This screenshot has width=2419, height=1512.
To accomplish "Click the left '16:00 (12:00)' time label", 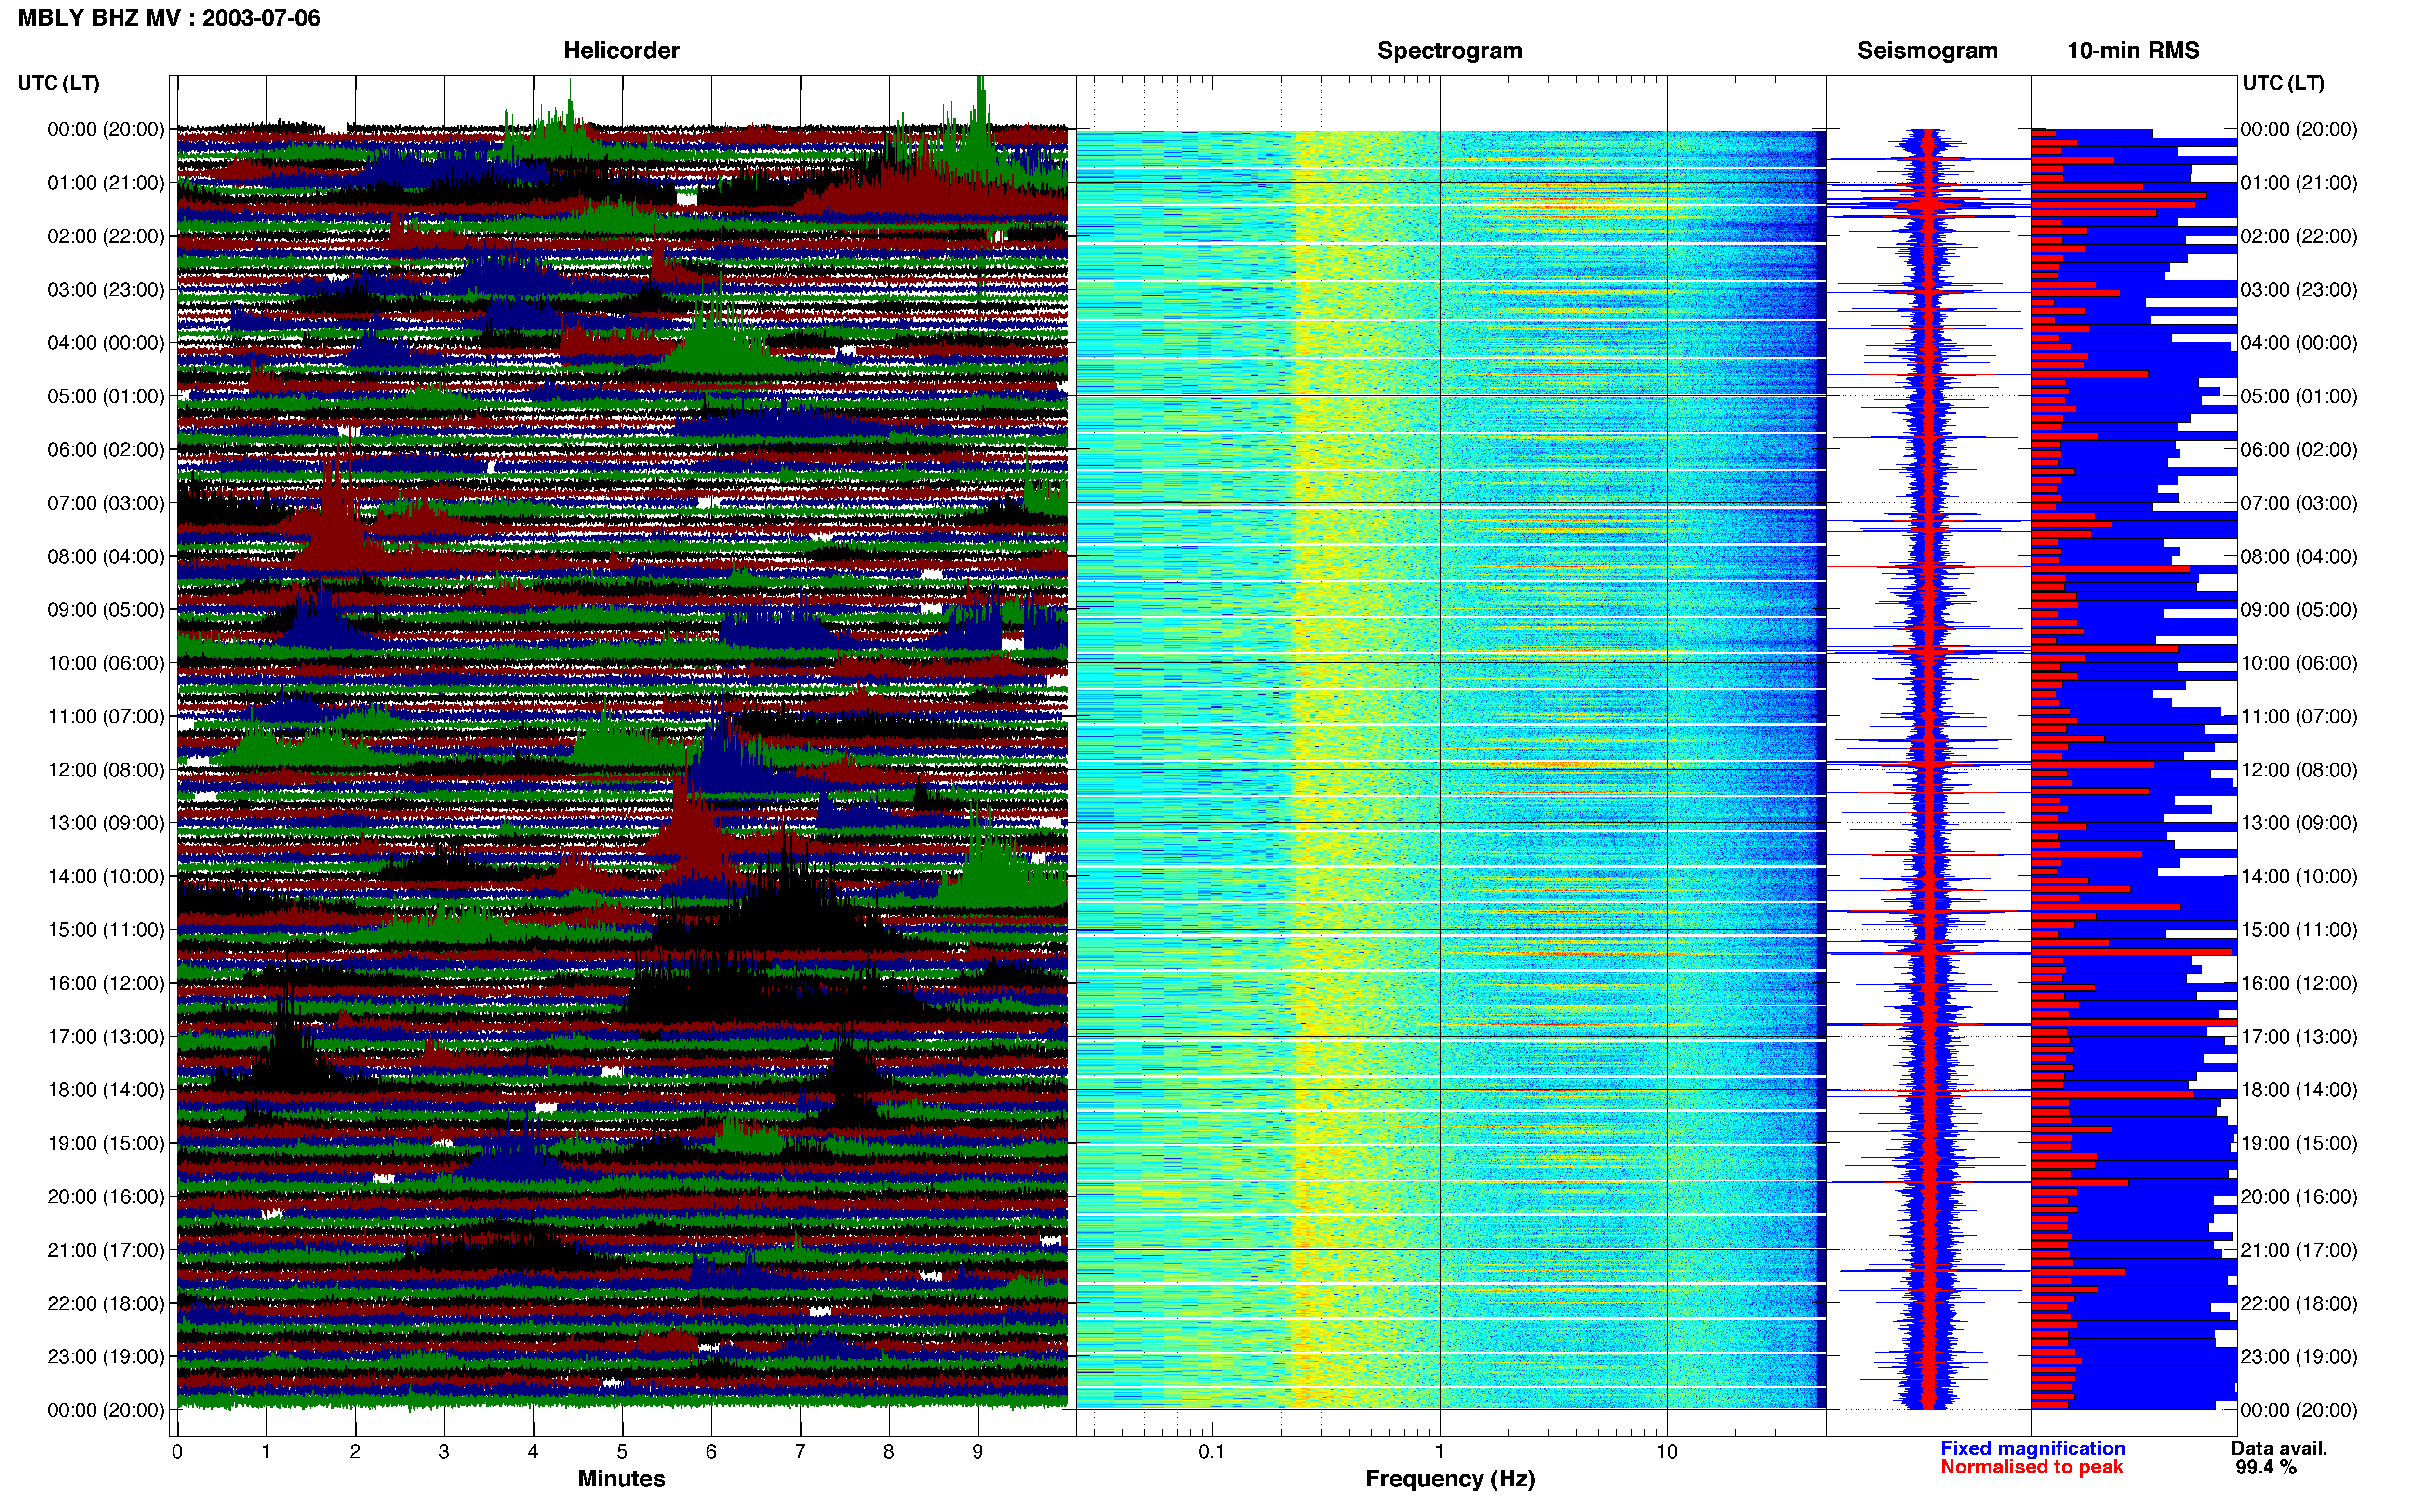I will click(106, 983).
